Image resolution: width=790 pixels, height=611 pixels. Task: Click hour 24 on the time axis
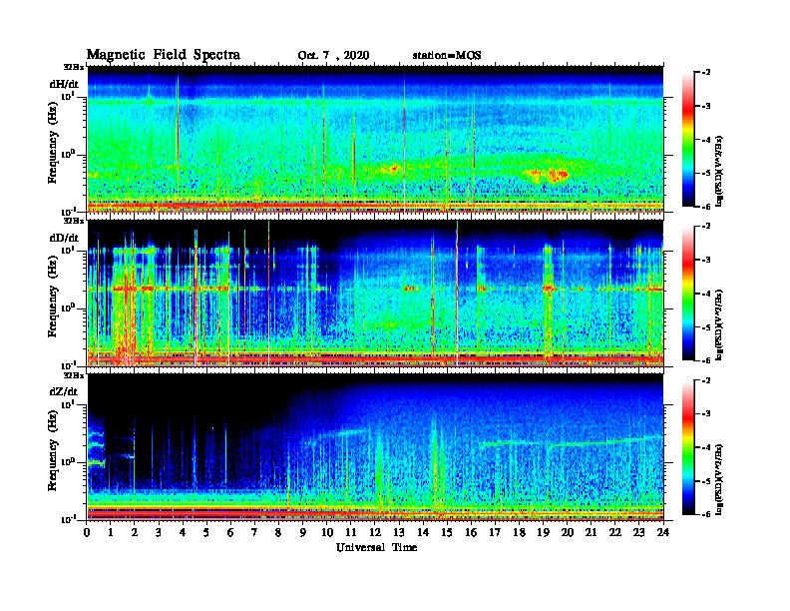[663, 532]
